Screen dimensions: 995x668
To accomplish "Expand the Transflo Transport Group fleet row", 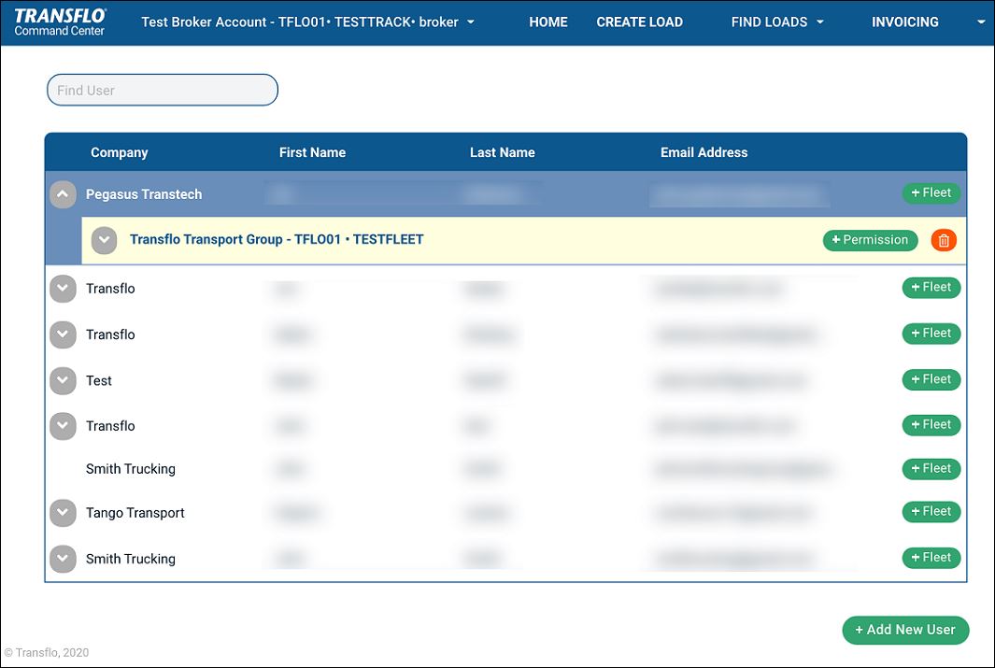I will (x=105, y=240).
